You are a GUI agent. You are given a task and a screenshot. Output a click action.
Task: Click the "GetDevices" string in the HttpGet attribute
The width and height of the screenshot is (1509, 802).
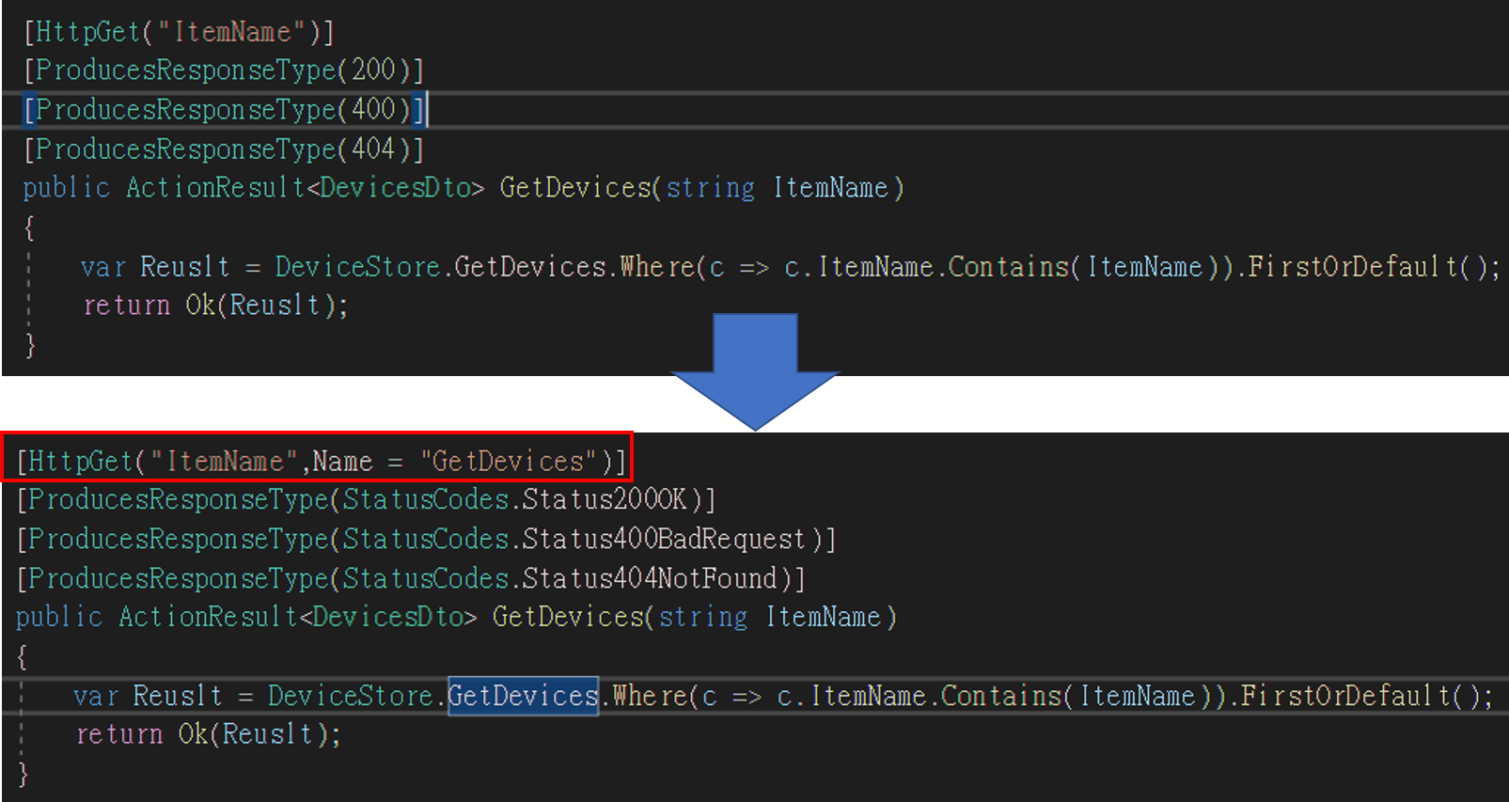(509, 461)
